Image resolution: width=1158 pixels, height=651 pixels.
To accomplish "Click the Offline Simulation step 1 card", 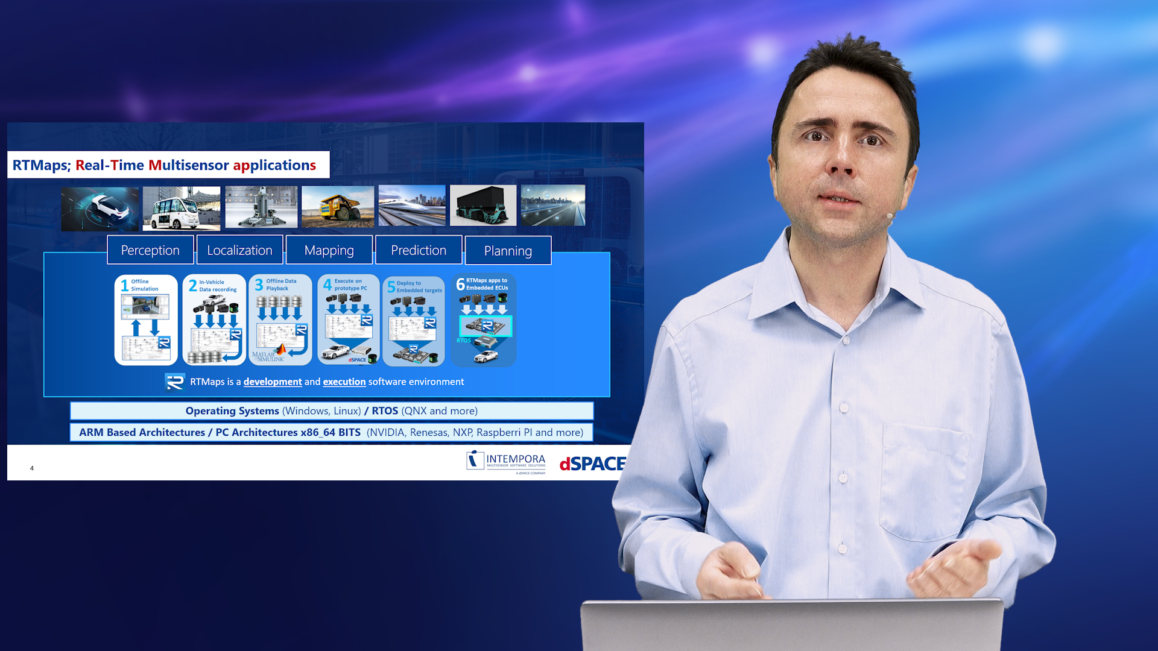I will coord(146,320).
